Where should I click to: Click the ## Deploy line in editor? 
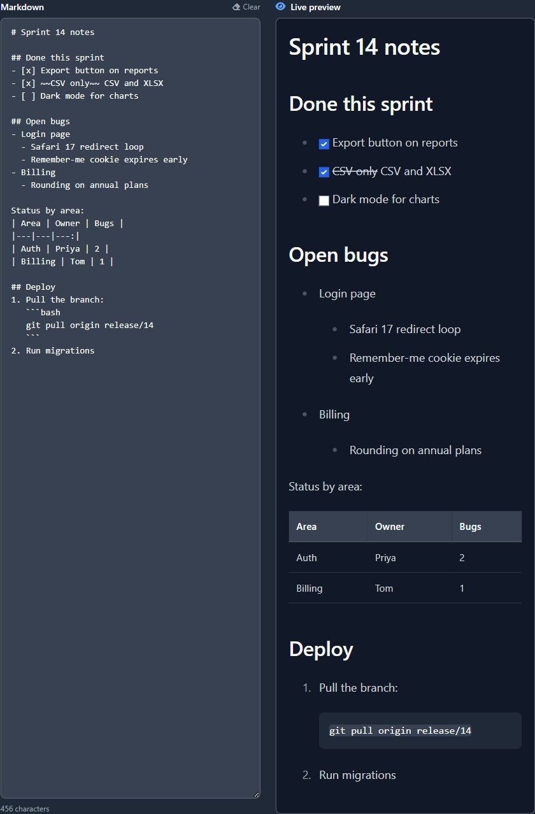[x=33, y=287]
